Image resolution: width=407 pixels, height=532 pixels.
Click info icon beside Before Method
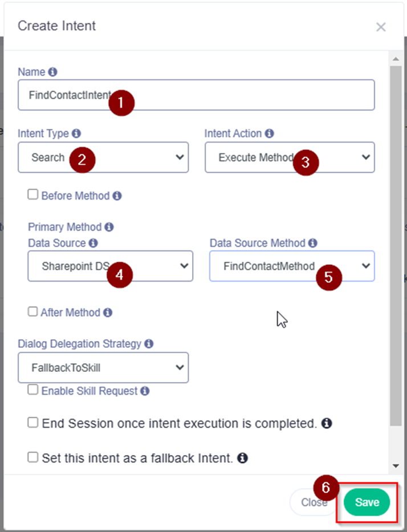pyautogui.click(x=117, y=196)
